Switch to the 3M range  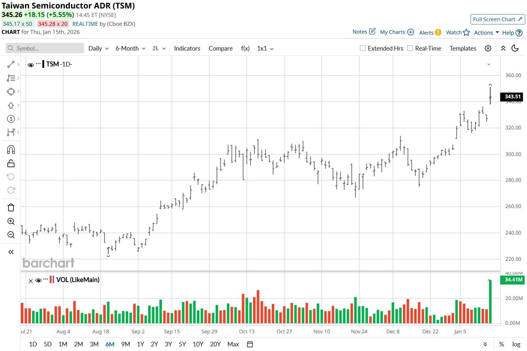tap(94, 344)
